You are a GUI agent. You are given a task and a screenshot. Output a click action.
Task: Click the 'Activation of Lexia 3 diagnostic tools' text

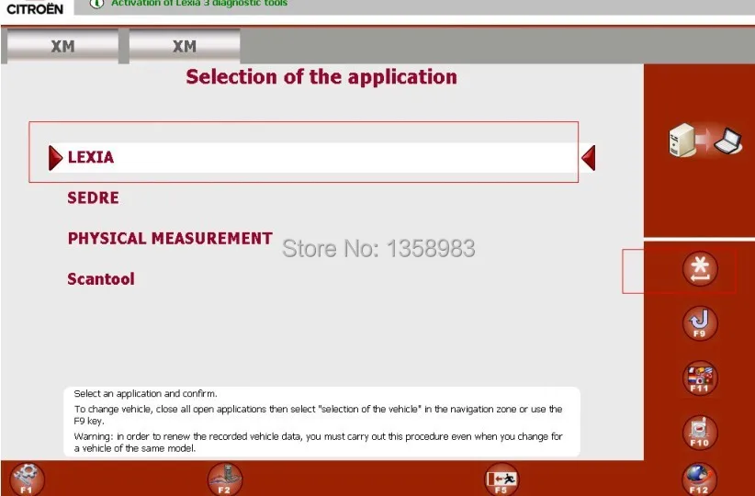(199, 4)
